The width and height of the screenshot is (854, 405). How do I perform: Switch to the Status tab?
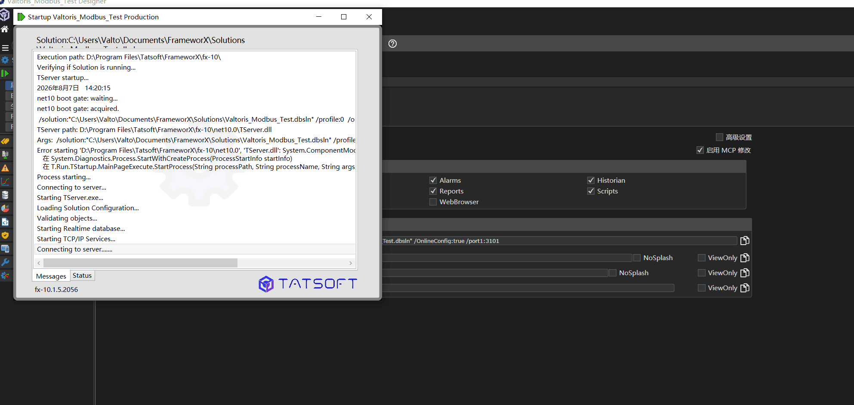[x=82, y=276]
